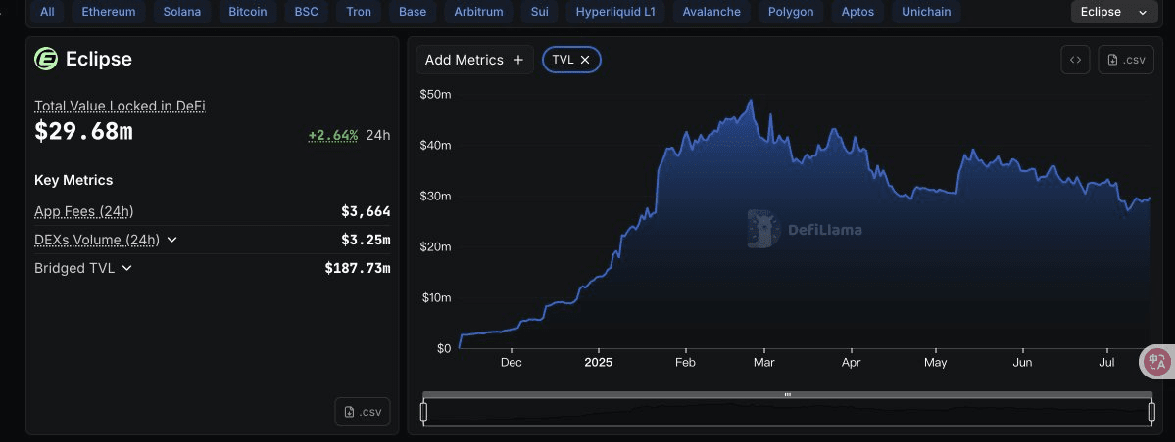Click App Fees (24h) label
This screenshot has height=442, width=1175.
coord(84,211)
